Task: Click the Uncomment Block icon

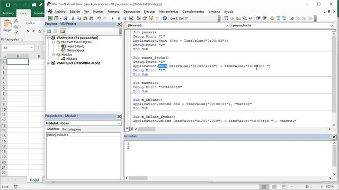Action: [x=284, y=18]
